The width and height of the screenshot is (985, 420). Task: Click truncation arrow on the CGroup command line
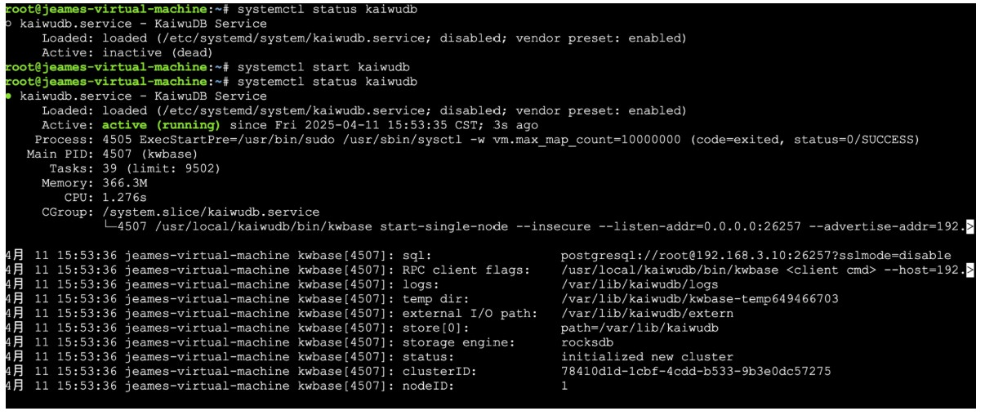tap(969, 226)
